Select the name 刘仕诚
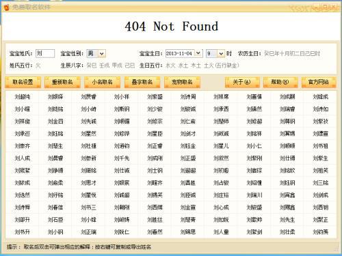 pos(122,171)
